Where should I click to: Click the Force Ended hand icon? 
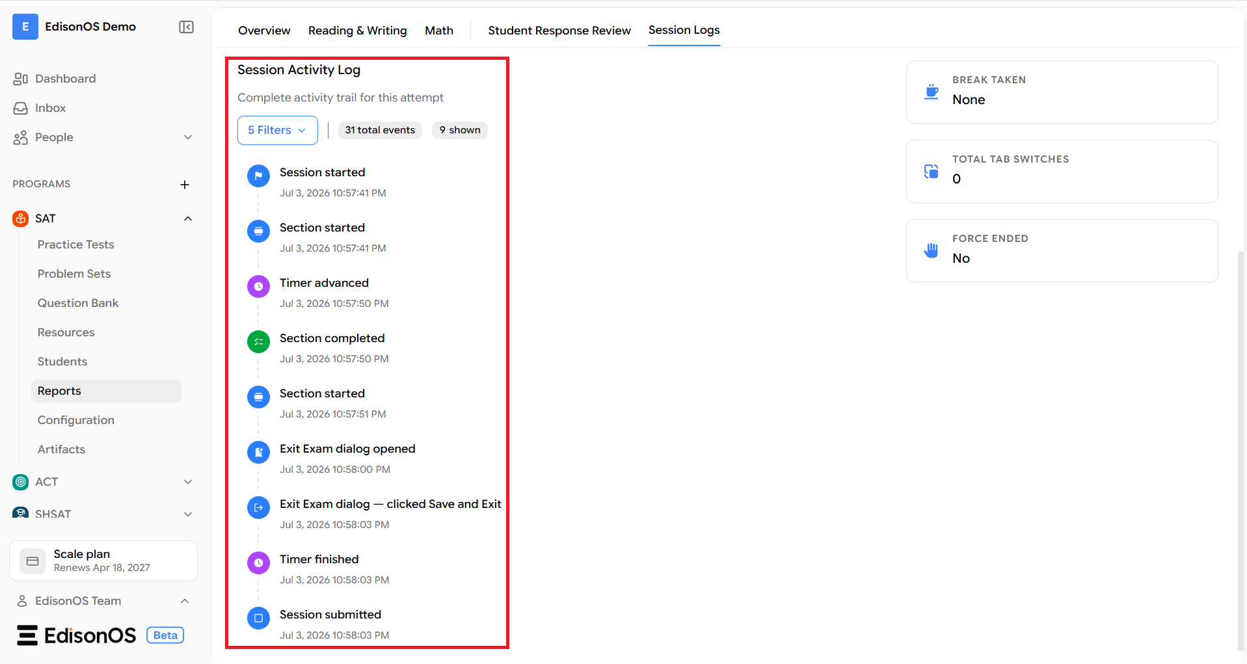click(x=932, y=250)
